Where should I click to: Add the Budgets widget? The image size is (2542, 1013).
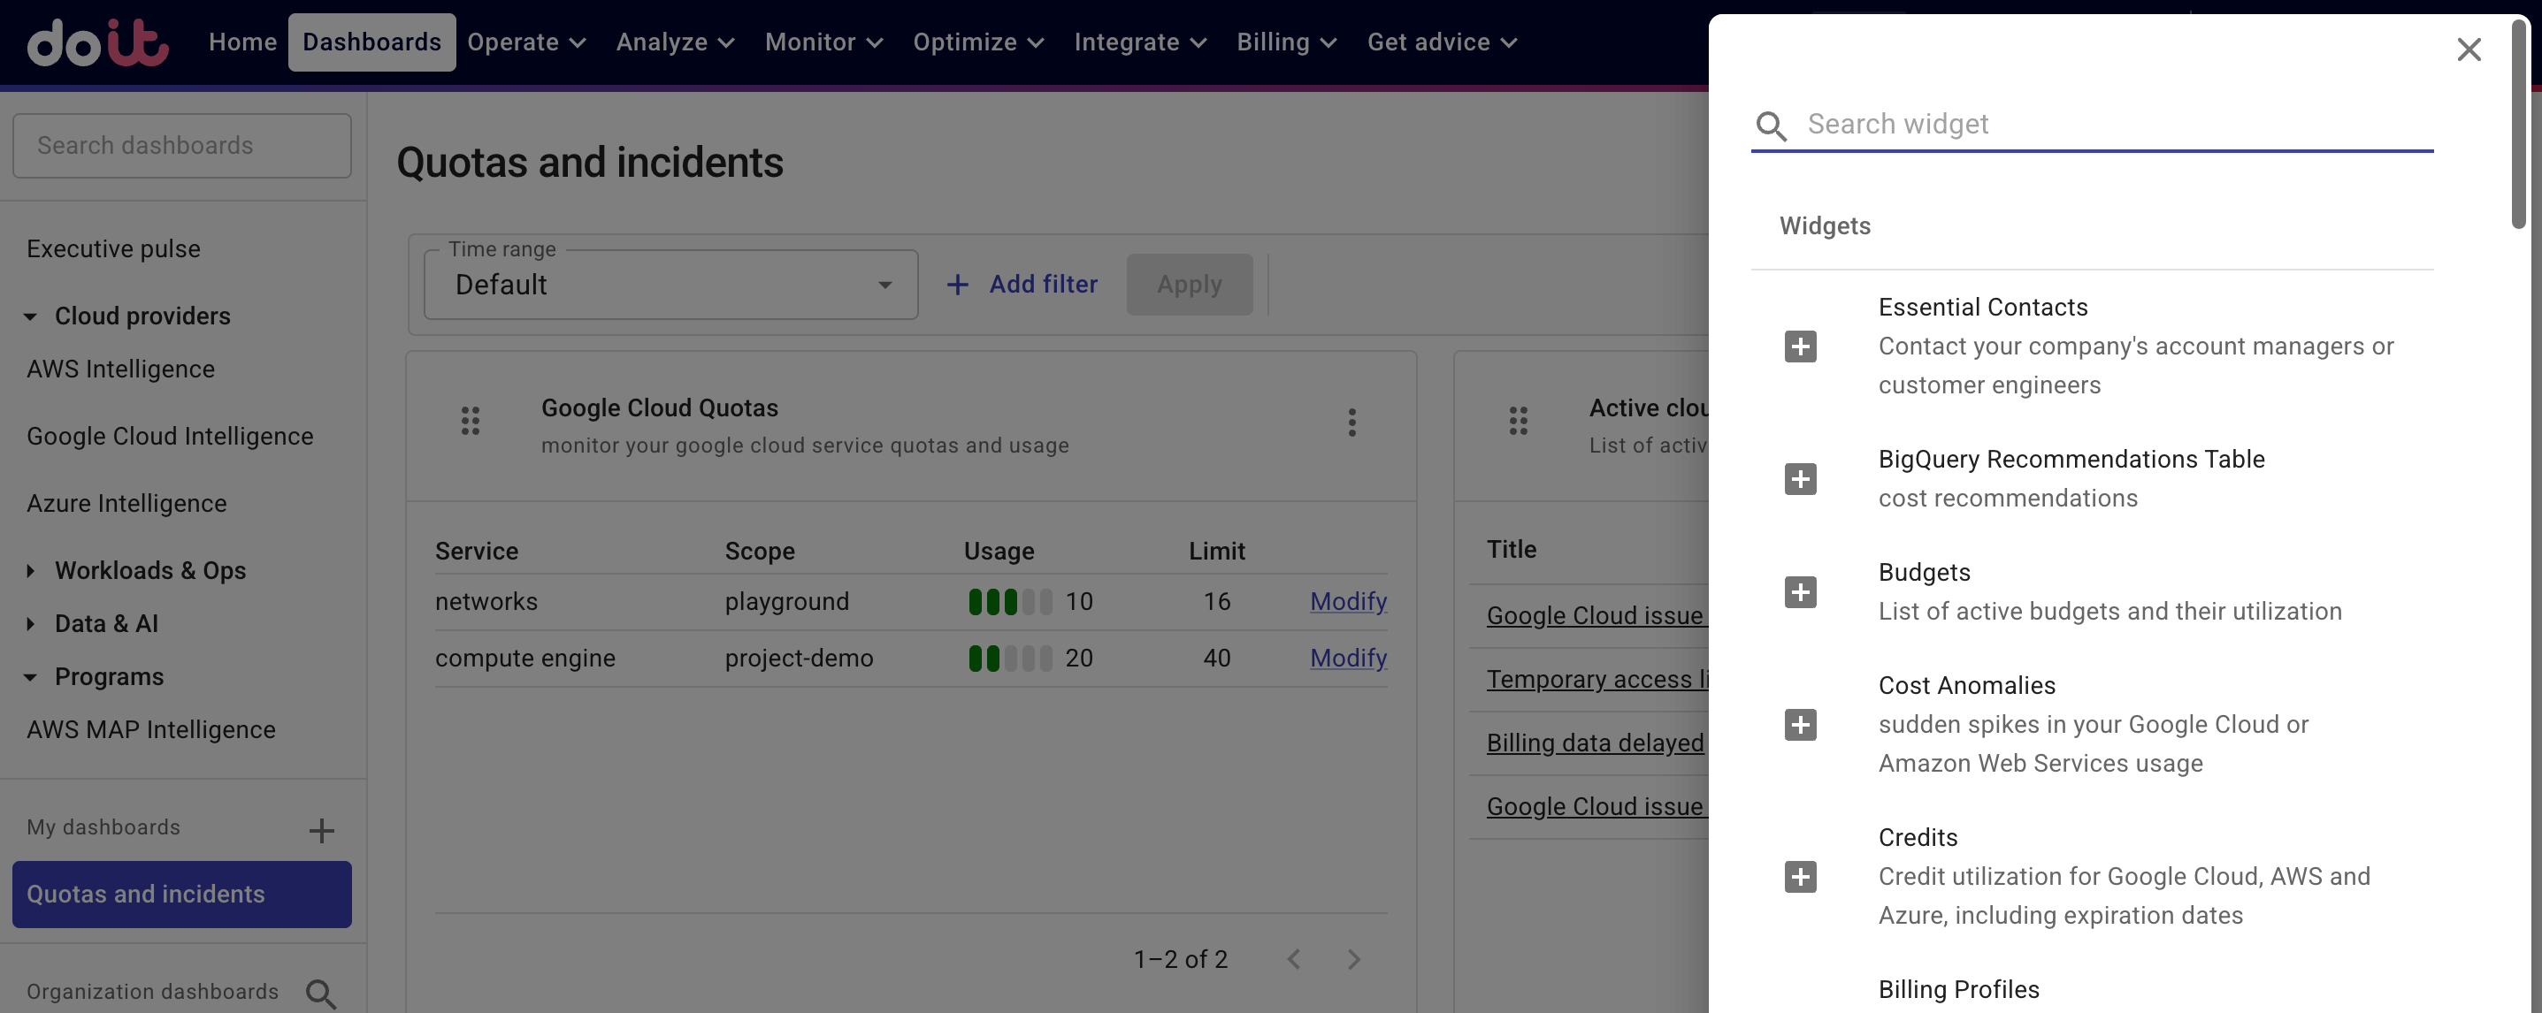click(x=1800, y=592)
